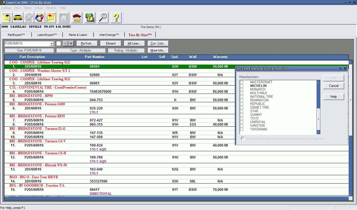Click the Wall column header

(192, 57)
